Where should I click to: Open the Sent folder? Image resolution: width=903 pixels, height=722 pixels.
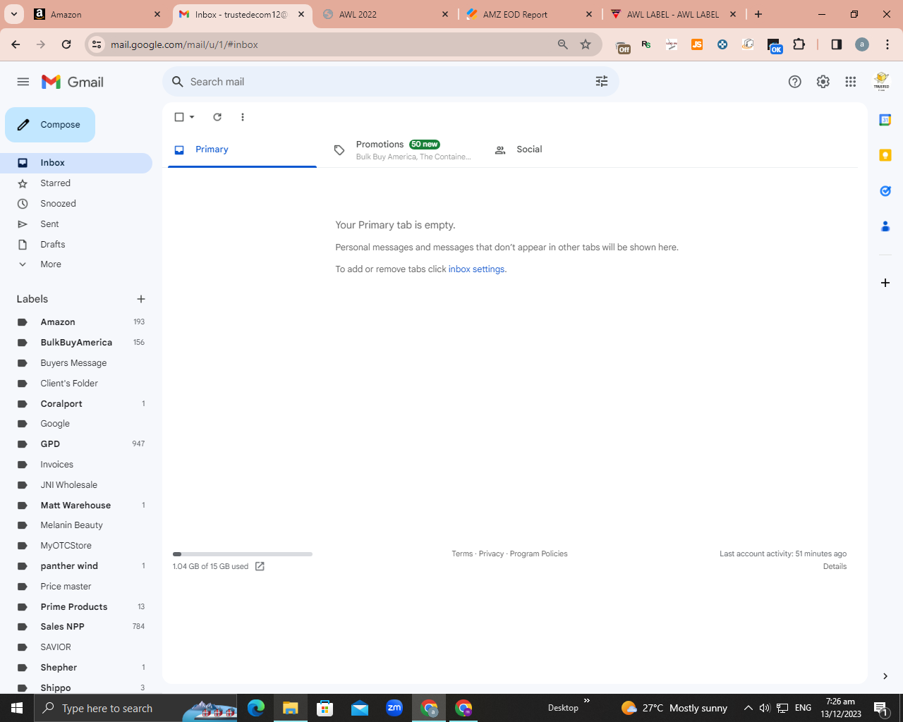(x=76, y=224)
